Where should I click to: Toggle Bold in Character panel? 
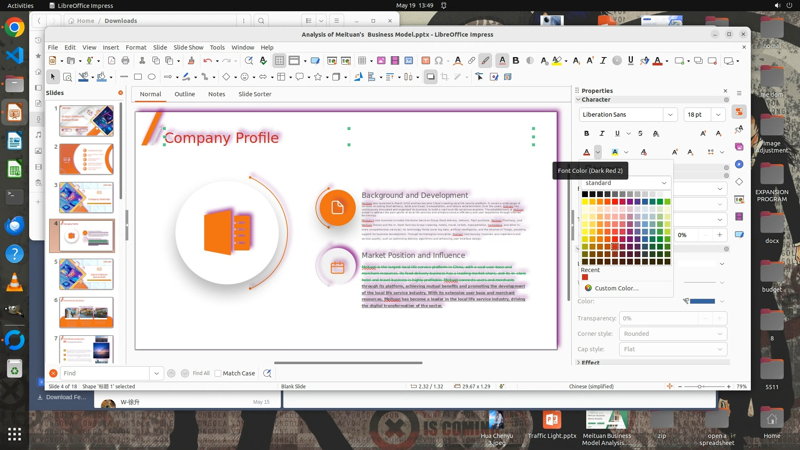(x=587, y=133)
